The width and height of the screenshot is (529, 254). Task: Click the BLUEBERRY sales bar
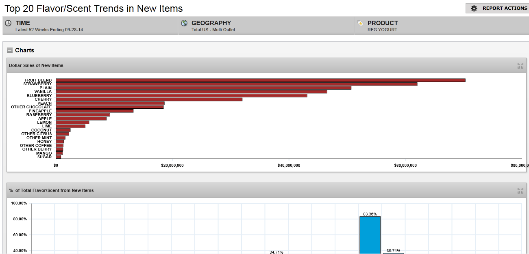181,96
